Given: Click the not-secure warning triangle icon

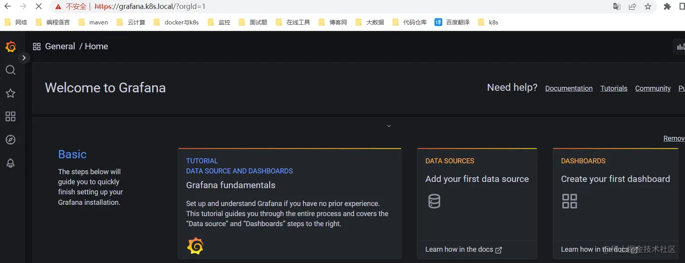Looking at the screenshot, I should 58,7.
